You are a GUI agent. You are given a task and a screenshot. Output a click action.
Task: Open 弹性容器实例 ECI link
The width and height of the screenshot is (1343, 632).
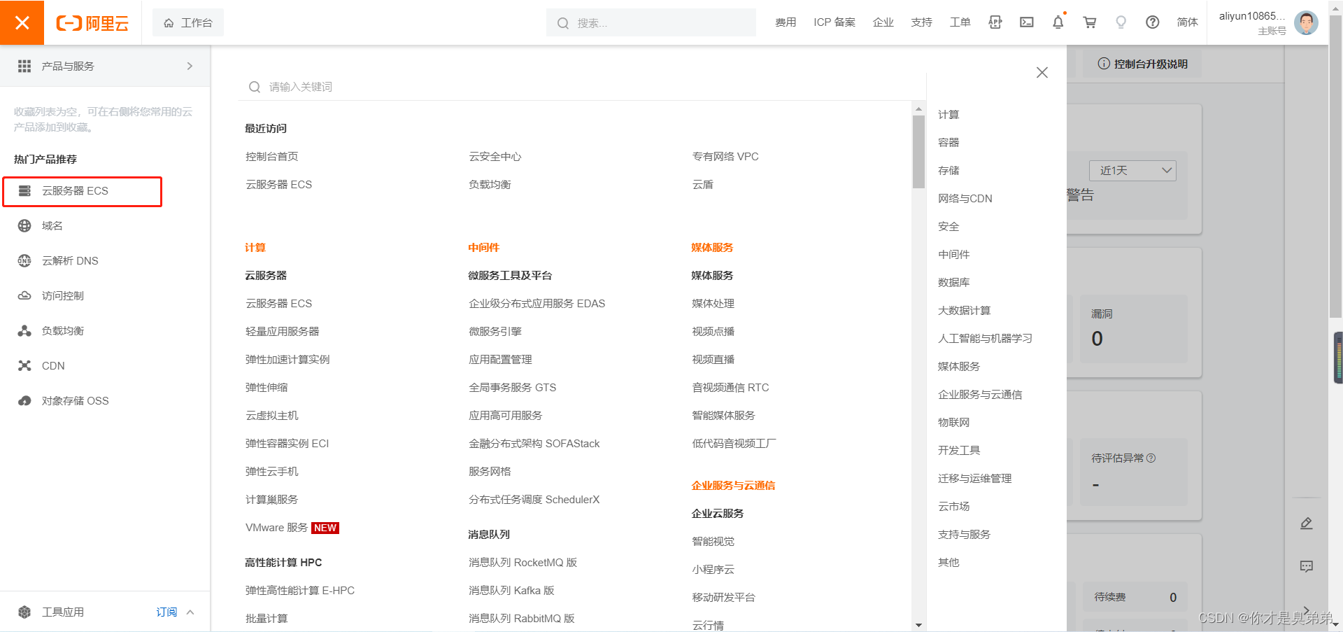[x=287, y=443]
